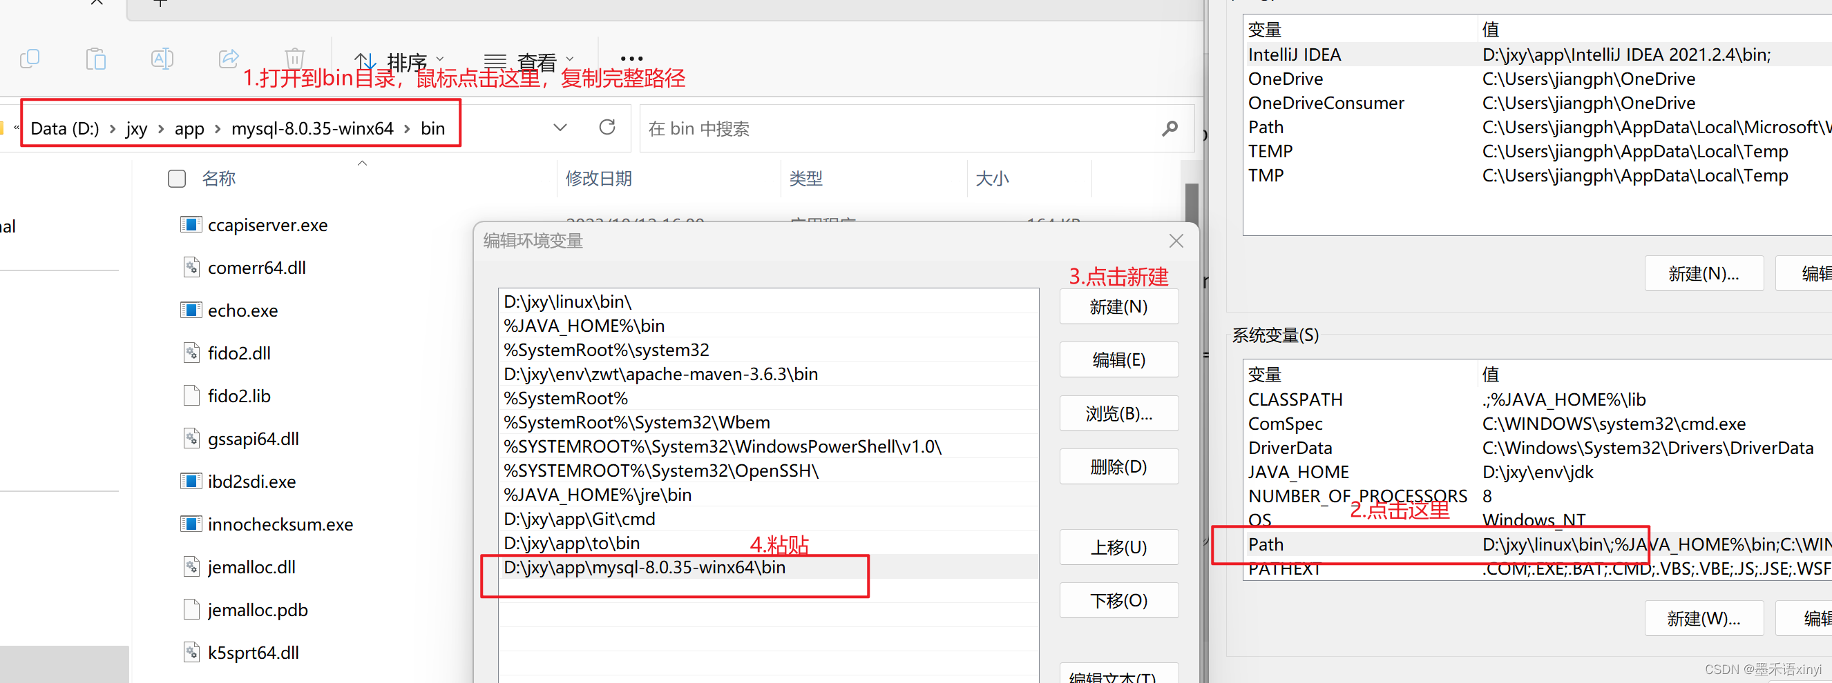Open the three-dots more options menu
1832x683 pixels.
(631, 58)
